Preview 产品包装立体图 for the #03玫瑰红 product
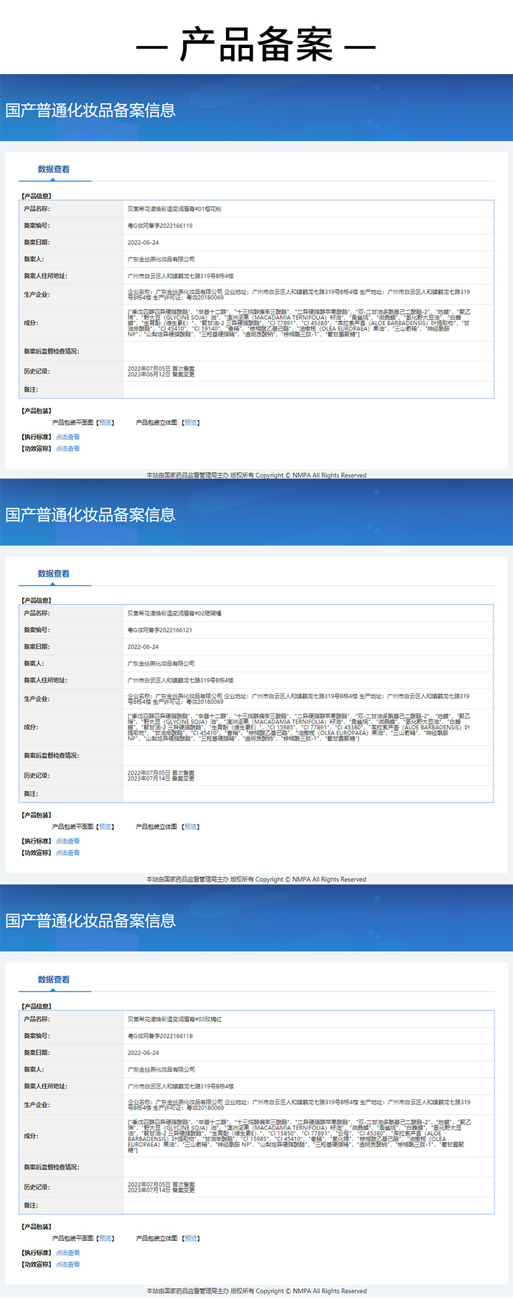 pos(191,1238)
